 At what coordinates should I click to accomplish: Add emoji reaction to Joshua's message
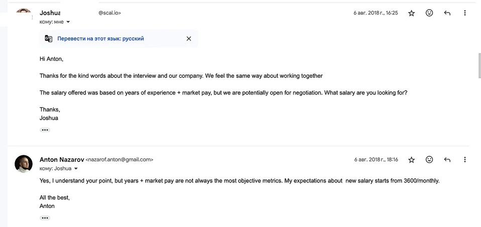click(429, 13)
